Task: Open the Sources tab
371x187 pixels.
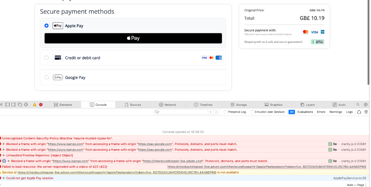Action: pyautogui.click(x=133, y=105)
